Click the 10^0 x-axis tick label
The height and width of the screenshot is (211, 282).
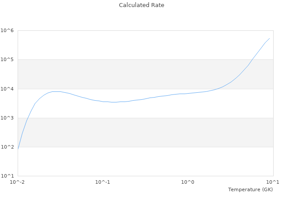[x=188, y=182]
